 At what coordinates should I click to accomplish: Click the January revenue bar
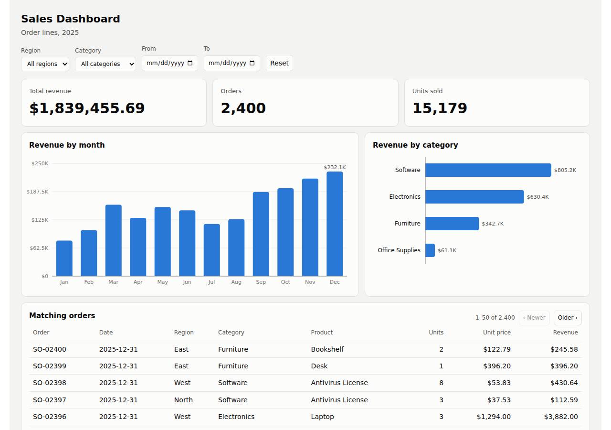64,258
